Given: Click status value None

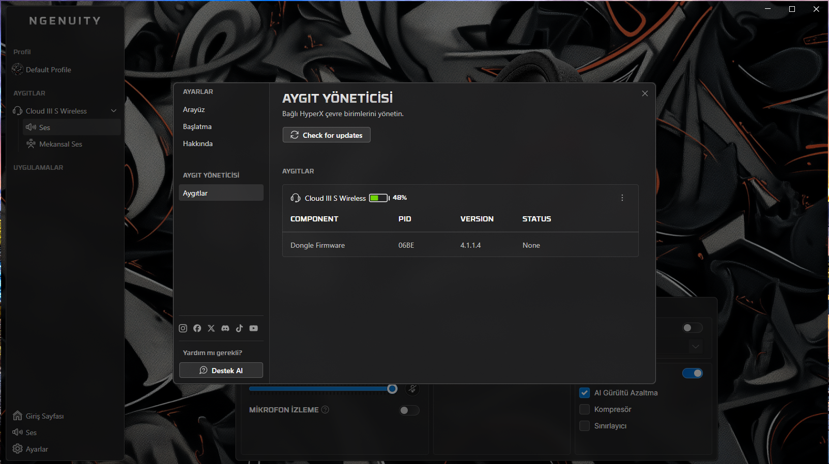Looking at the screenshot, I should tap(531, 245).
